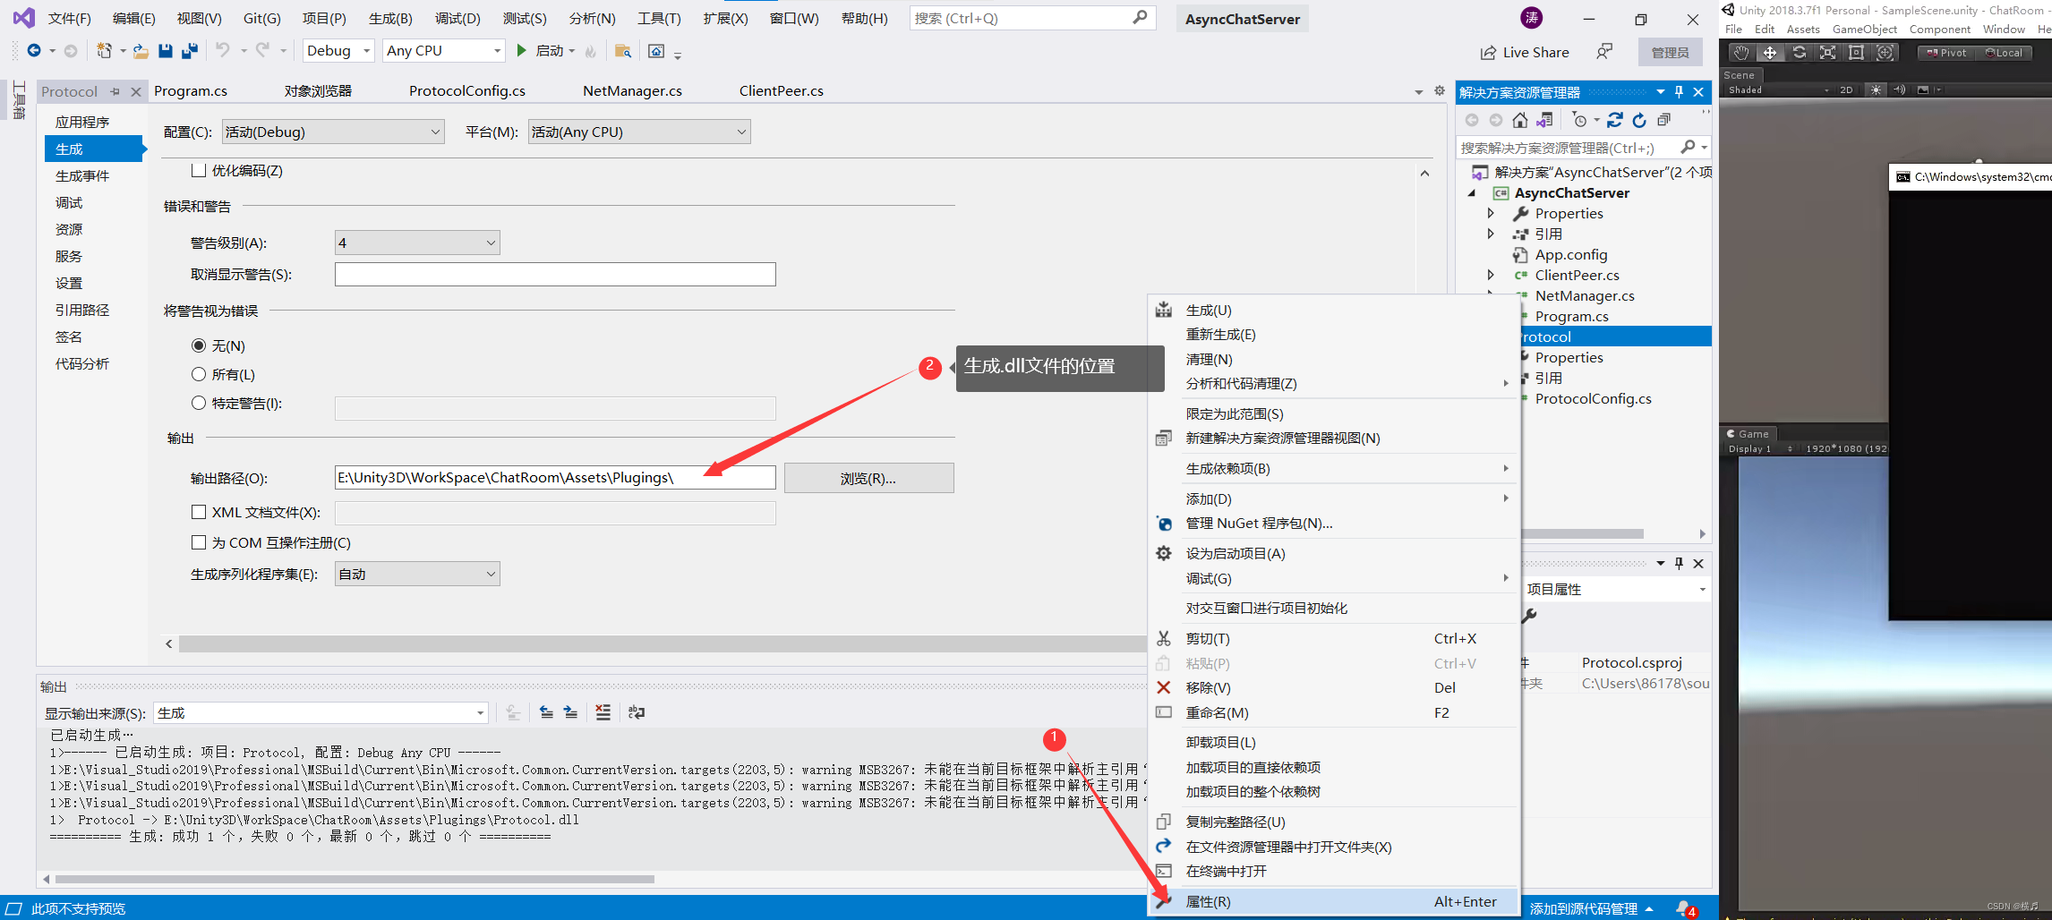Screen dimensions: 2052x920
Task: Enable Optimize code checkbox 优化编码
Action: coord(199,170)
